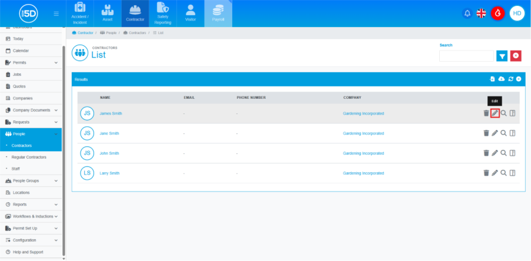531x261 pixels.
Task: Expand the Permit Set Up sidebar menu
Action: click(x=31, y=228)
